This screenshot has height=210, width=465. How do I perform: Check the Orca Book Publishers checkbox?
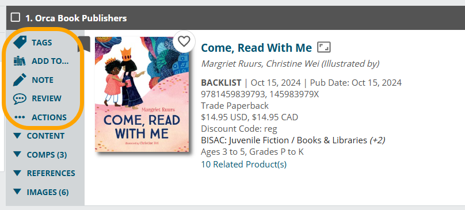coord(16,17)
